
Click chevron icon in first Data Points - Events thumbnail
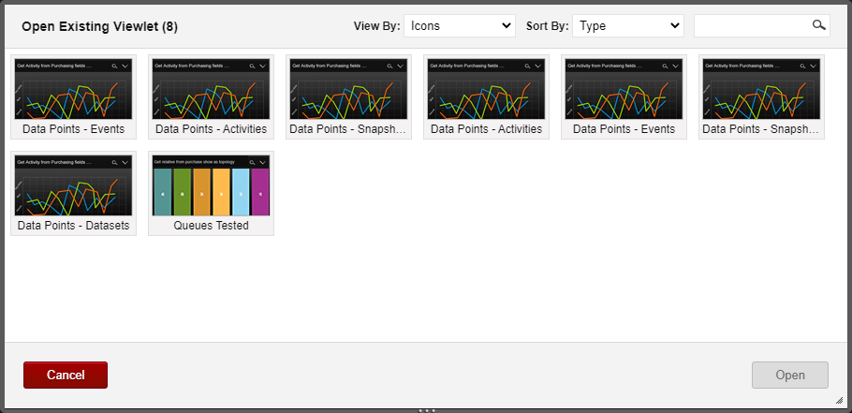click(x=125, y=66)
